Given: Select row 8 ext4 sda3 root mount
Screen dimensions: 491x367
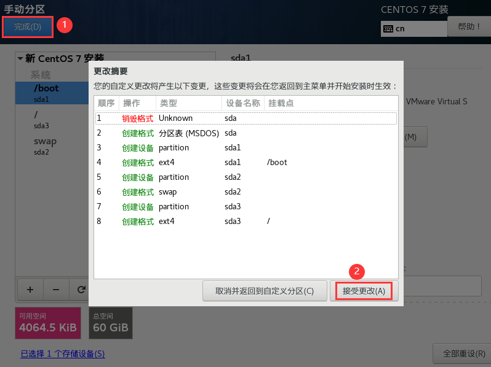Looking at the screenshot, I should click(246, 221).
